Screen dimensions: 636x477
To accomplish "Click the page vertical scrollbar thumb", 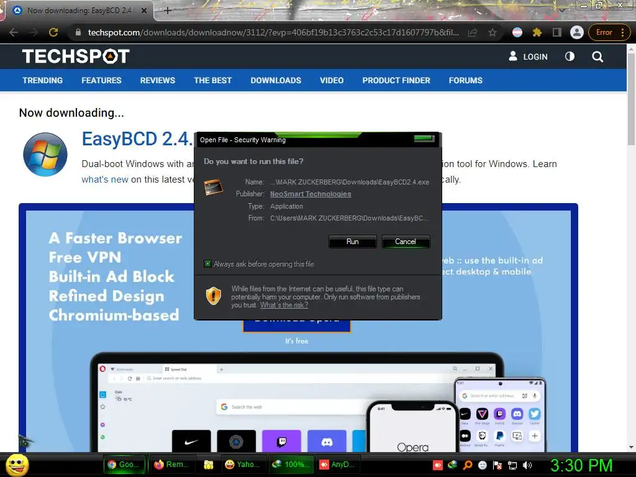I will point(631,100).
